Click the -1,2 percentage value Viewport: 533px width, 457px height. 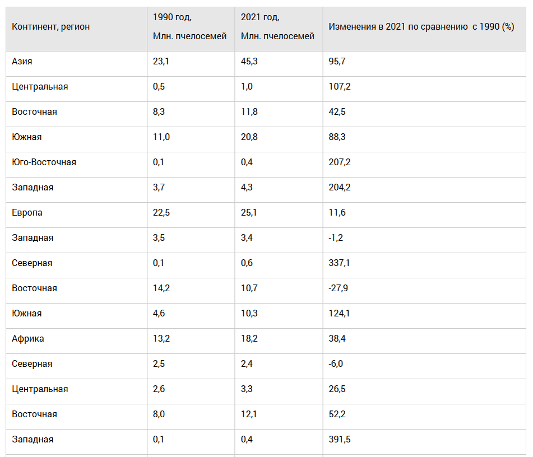pos(336,238)
